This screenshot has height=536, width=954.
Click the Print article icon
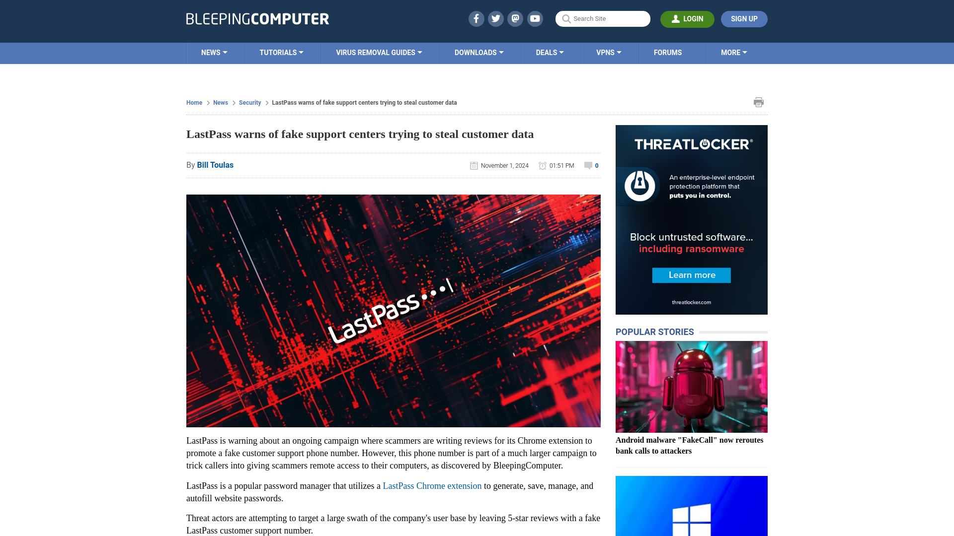[x=758, y=102]
